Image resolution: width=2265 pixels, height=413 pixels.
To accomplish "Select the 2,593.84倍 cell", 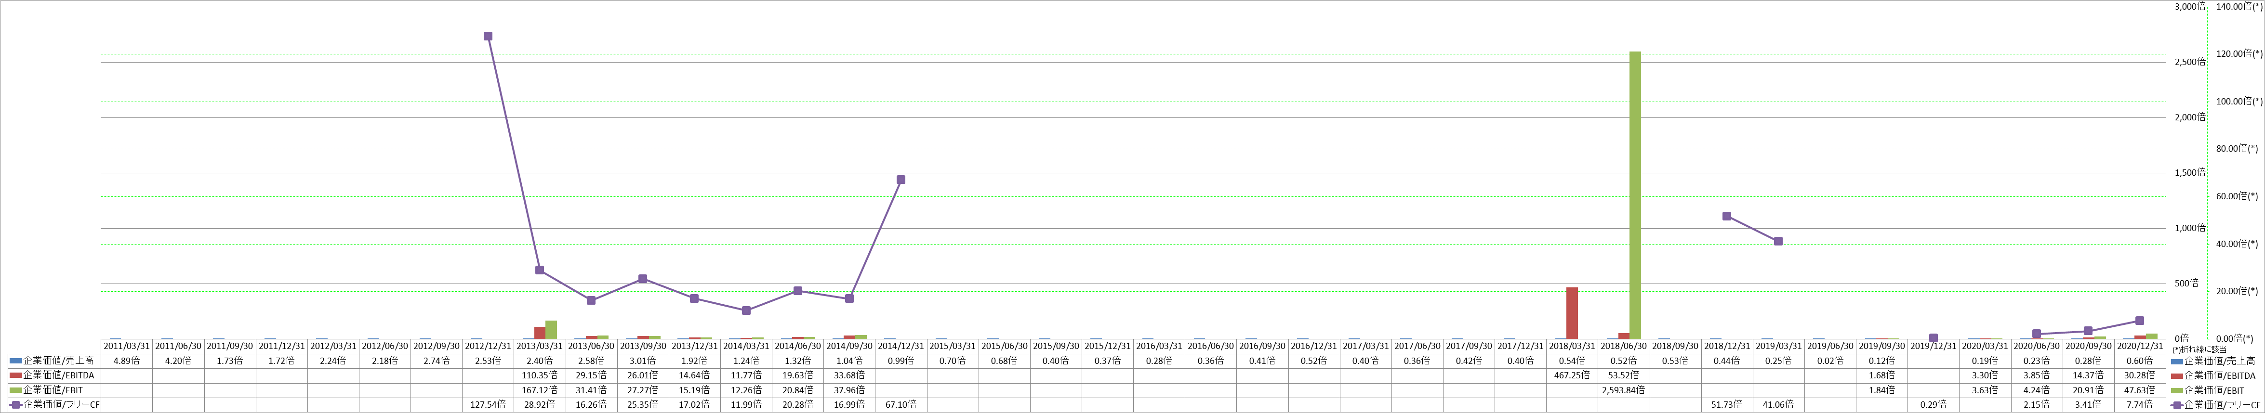I will click(1624, 390).
